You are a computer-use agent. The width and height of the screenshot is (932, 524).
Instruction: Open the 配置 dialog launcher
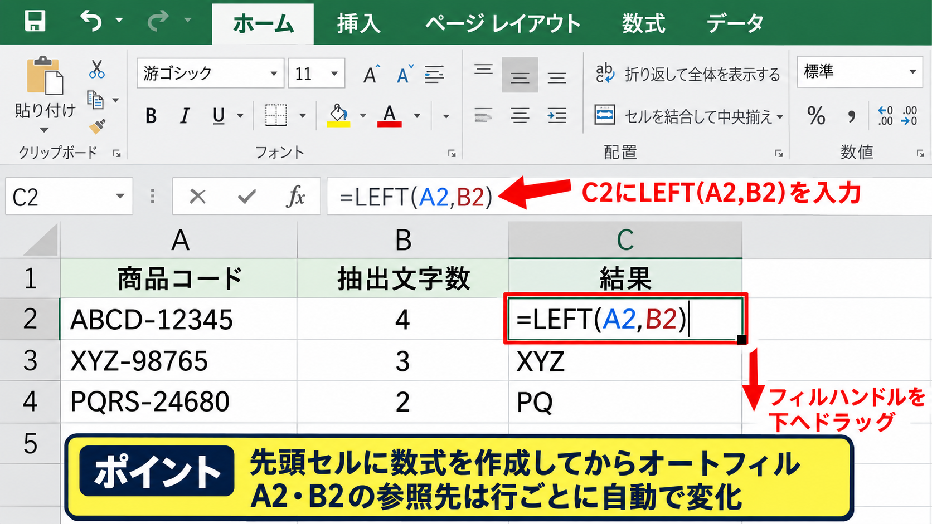coord(779,153)
